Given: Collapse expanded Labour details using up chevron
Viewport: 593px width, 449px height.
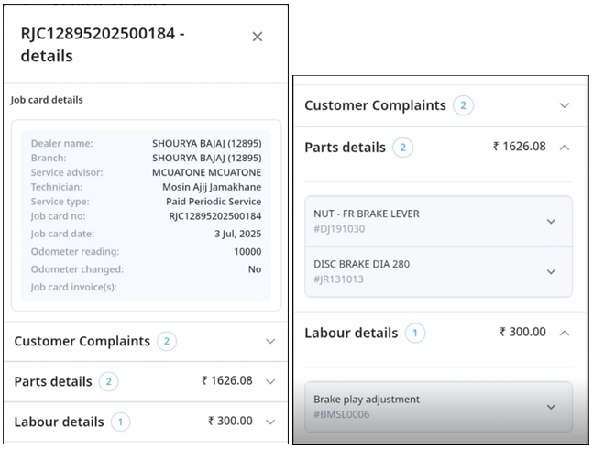Looking at the screenshot, I should pos(564,333).
